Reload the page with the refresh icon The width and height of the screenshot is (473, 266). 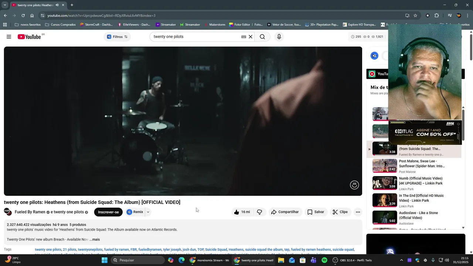pyautogui.click(x=23, y=16)
